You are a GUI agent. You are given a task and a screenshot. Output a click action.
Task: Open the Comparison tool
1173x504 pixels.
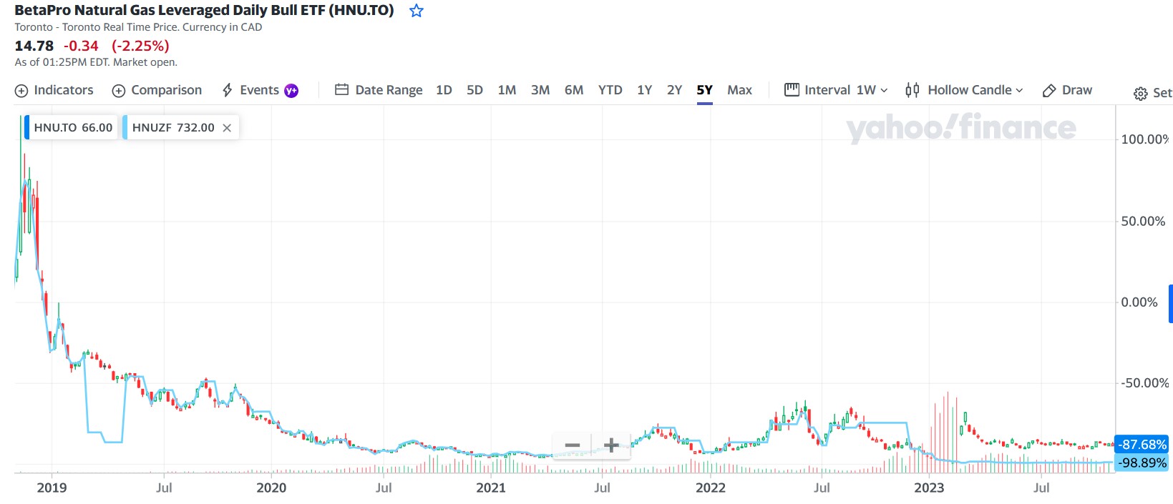pyautogui.click(x=157, y=90)
